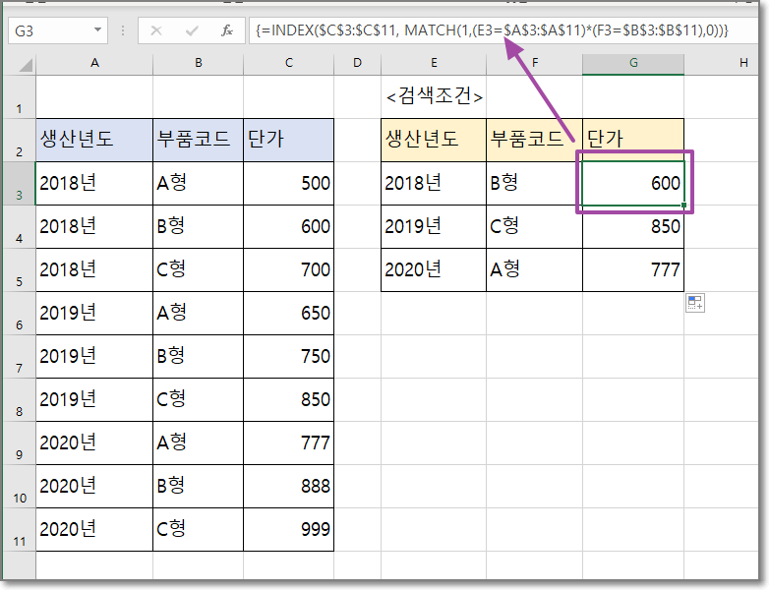This screenshot has width=769, height=590.
Task: Click the Enter checkmark icon in formula bar
Action: 192,30
